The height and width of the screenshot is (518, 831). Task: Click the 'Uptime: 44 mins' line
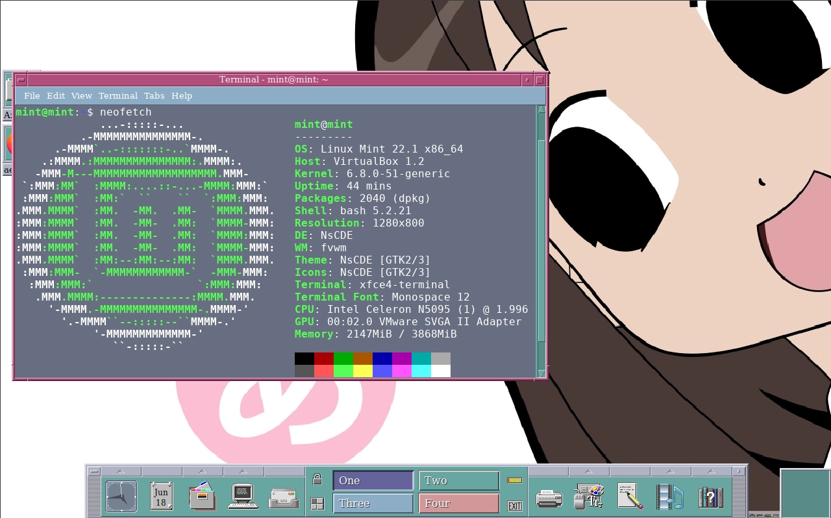[x=343, y=186]
